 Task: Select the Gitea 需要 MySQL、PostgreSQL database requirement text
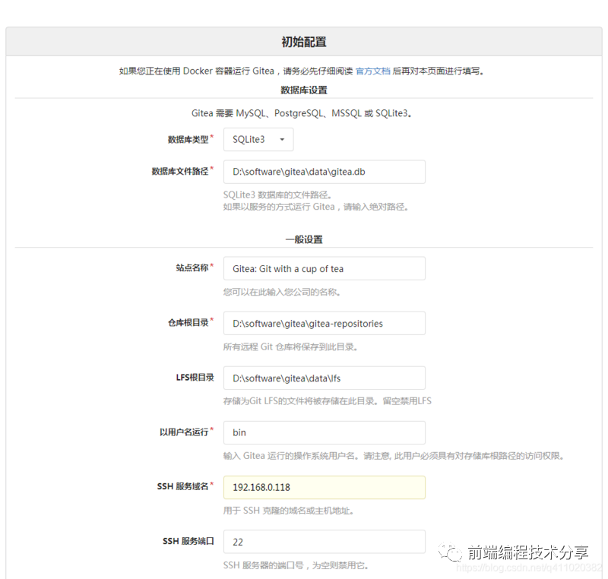point(301,113)
